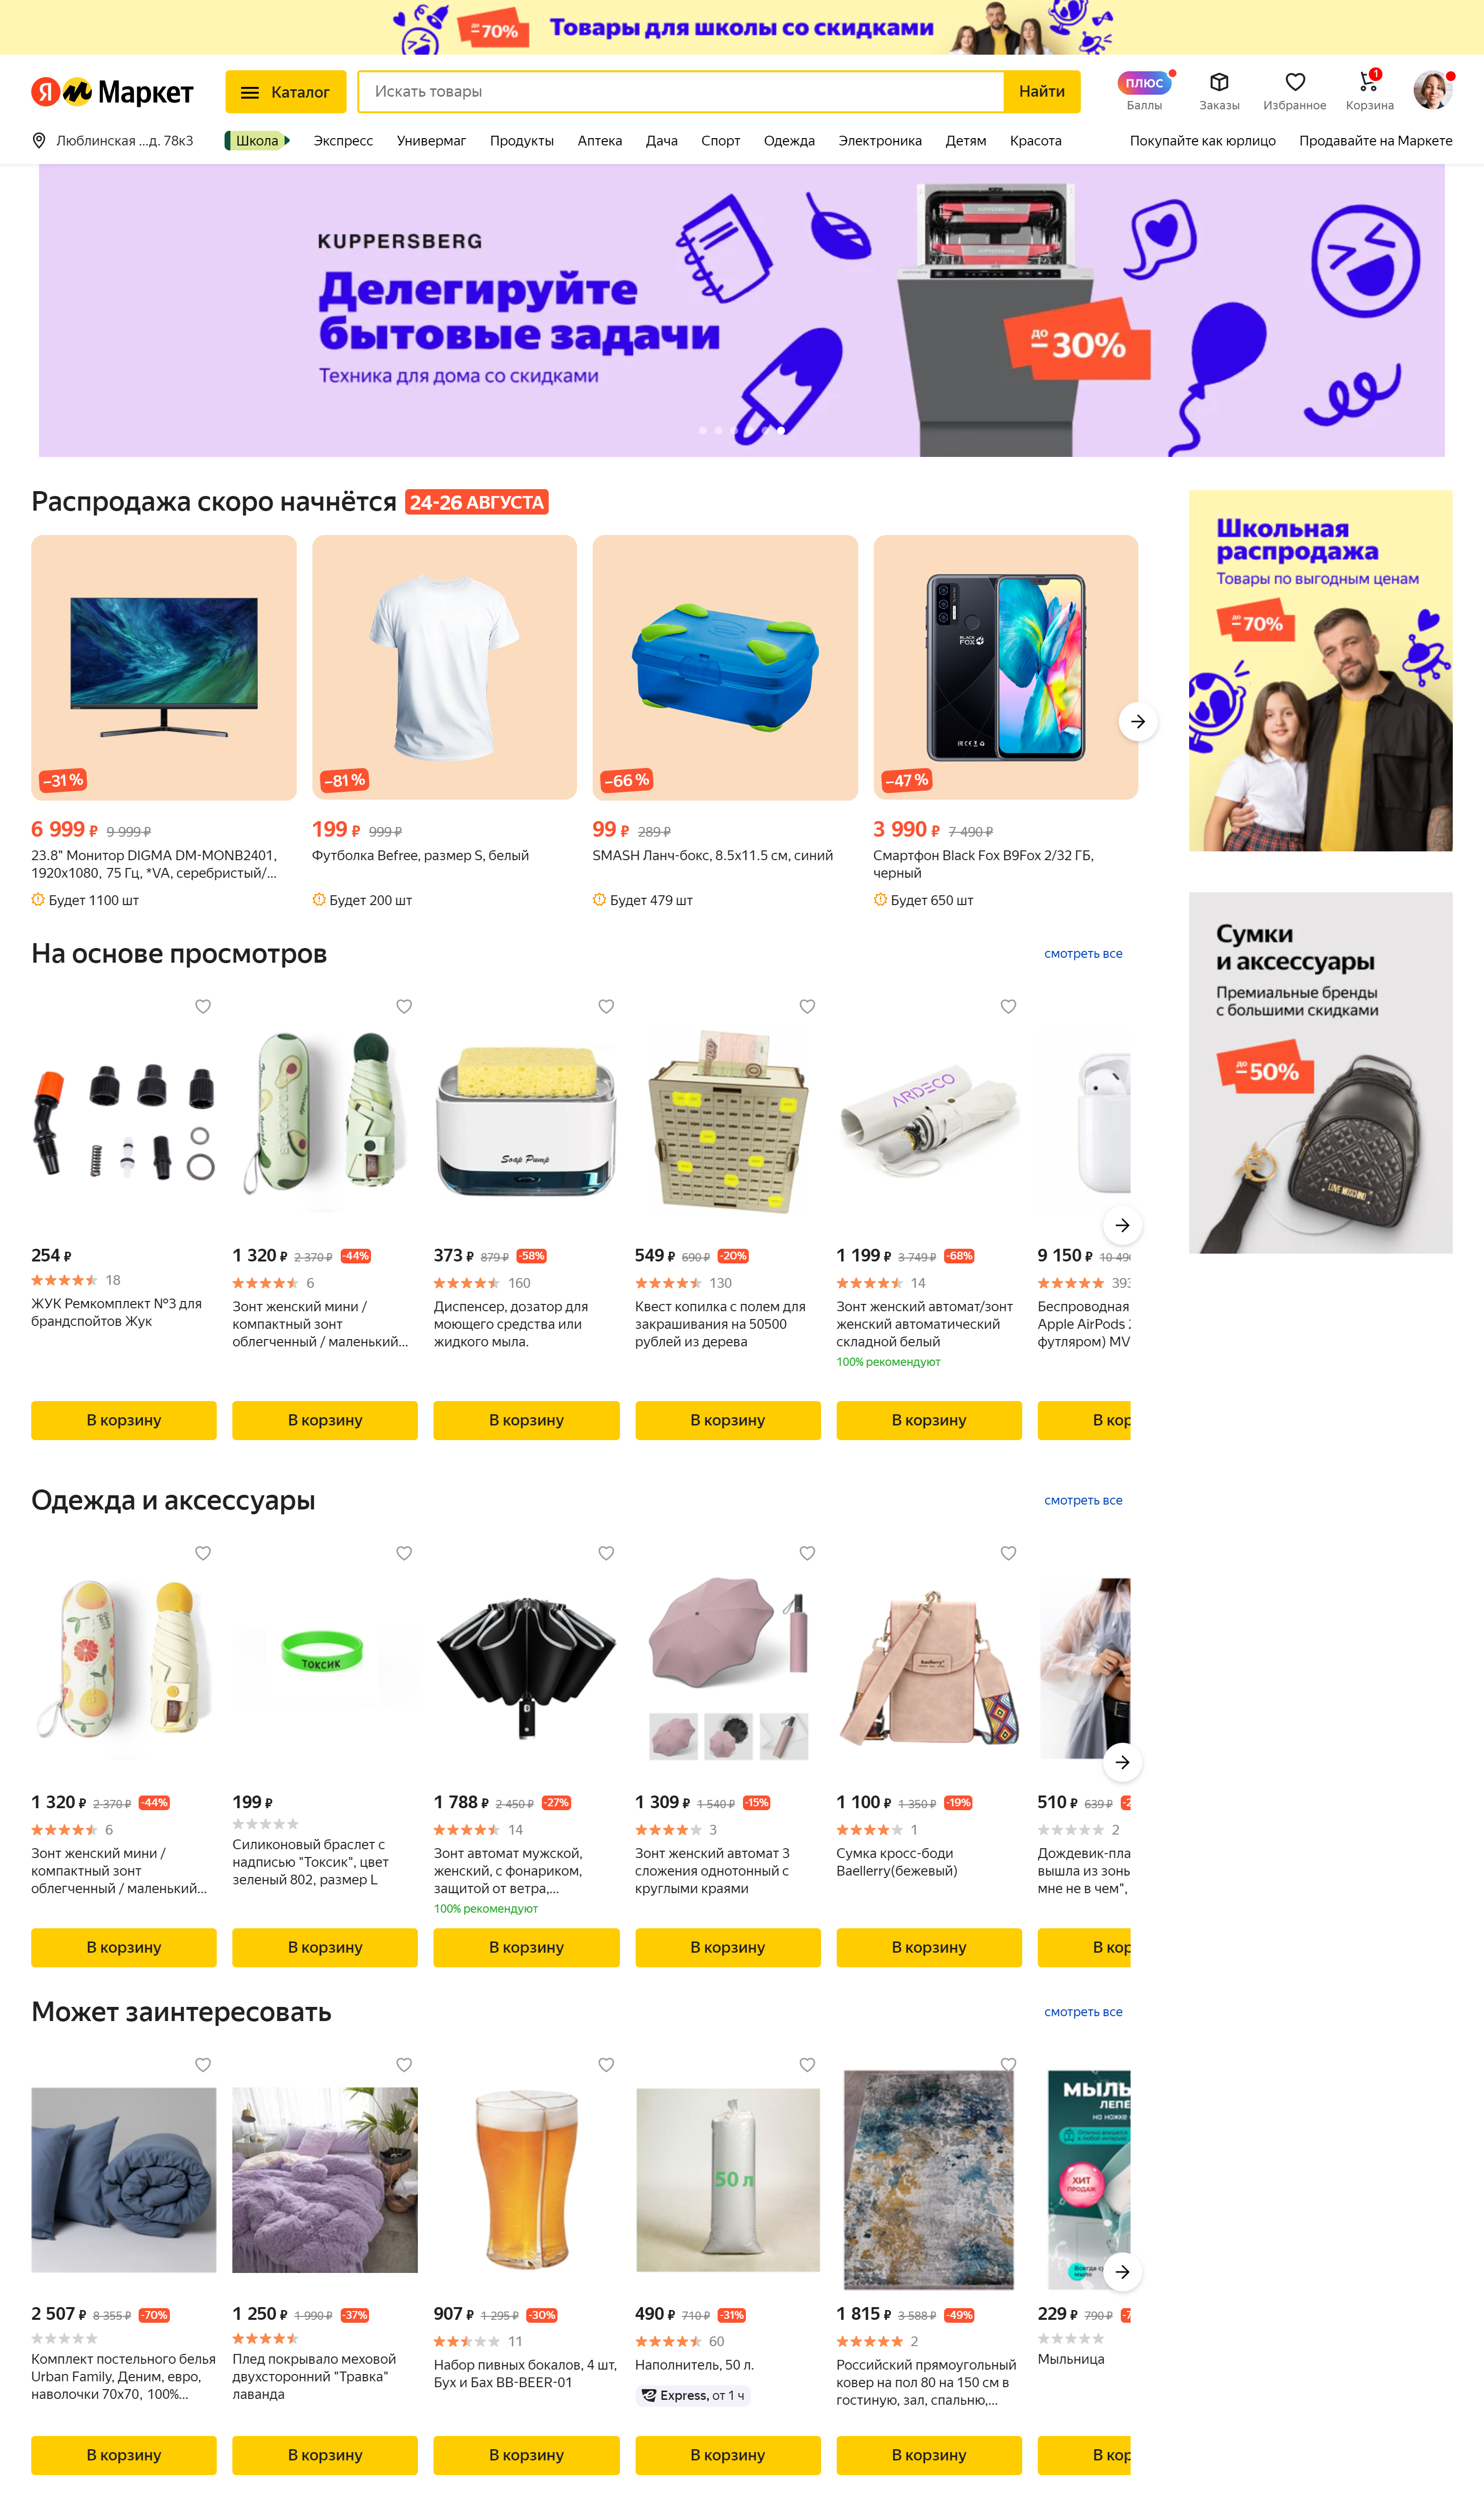
Task: Toggle favorite heart on ЖУК Ремкомплект item
Action: tap(203, 1006)
